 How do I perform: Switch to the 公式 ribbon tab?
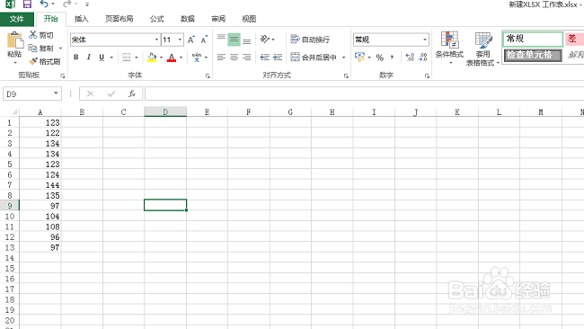[x=157, y=19]
